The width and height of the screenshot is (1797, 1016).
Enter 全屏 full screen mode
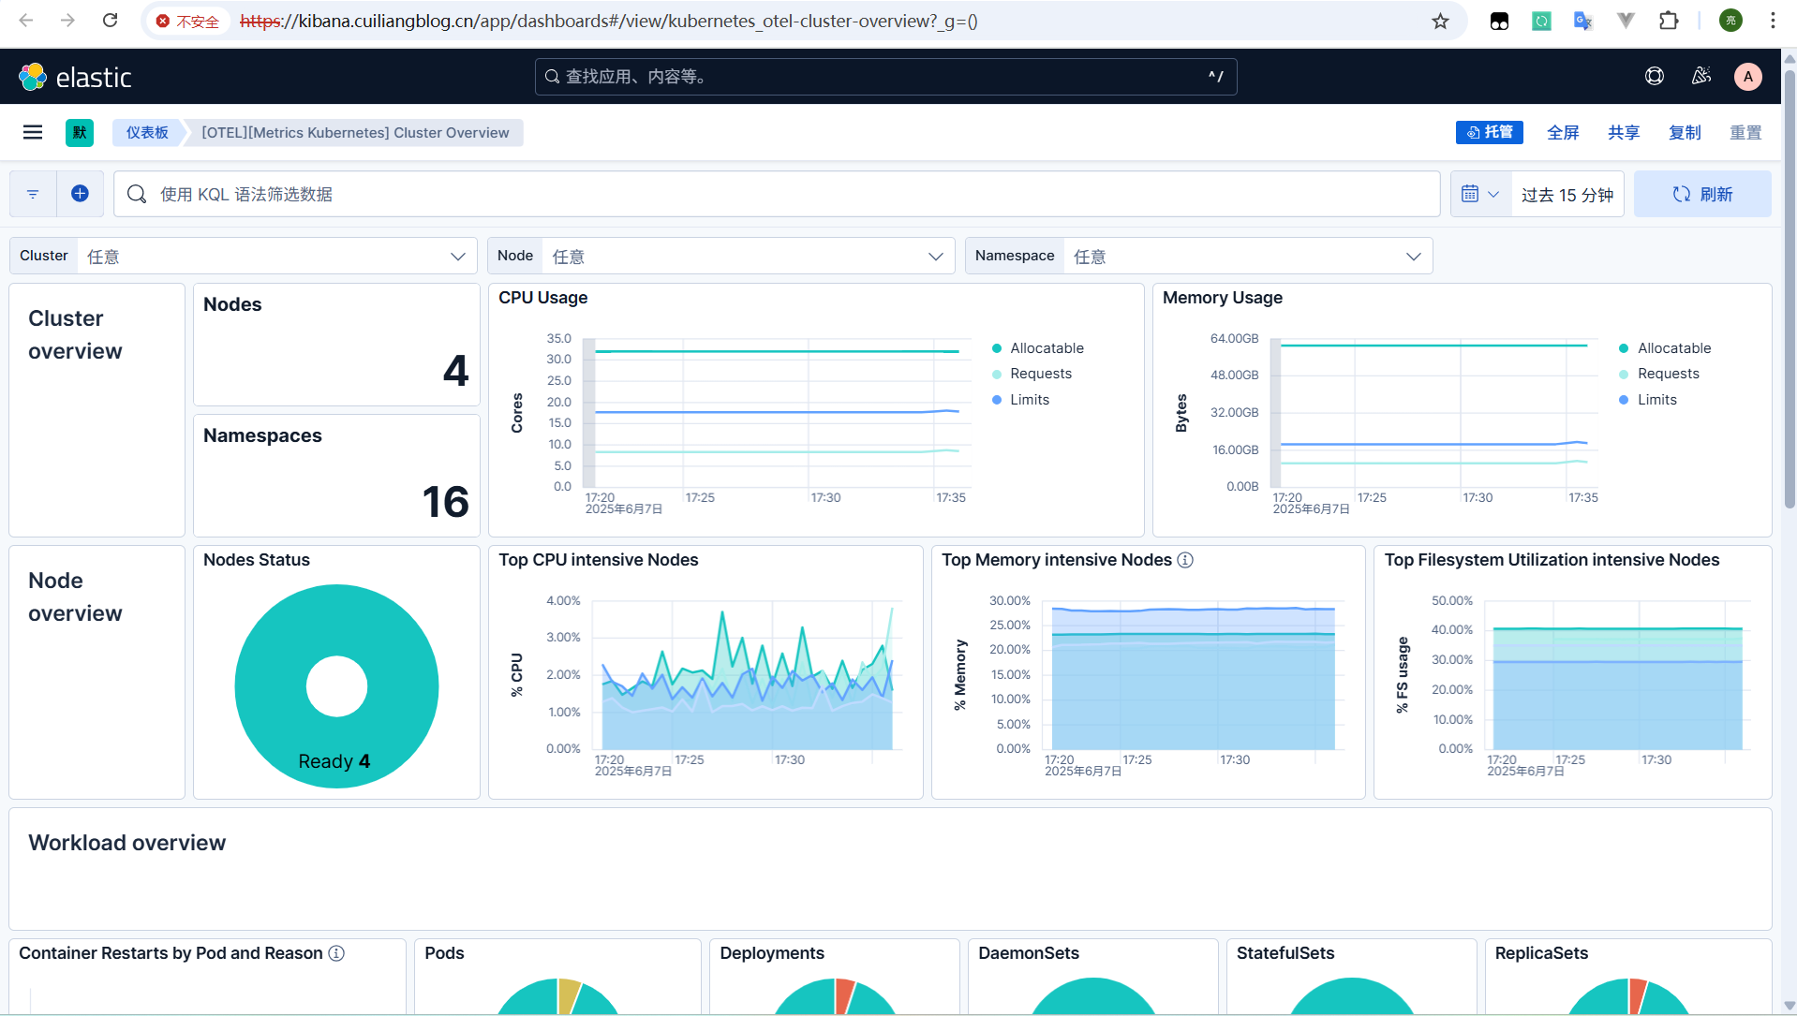(1563, 132)
